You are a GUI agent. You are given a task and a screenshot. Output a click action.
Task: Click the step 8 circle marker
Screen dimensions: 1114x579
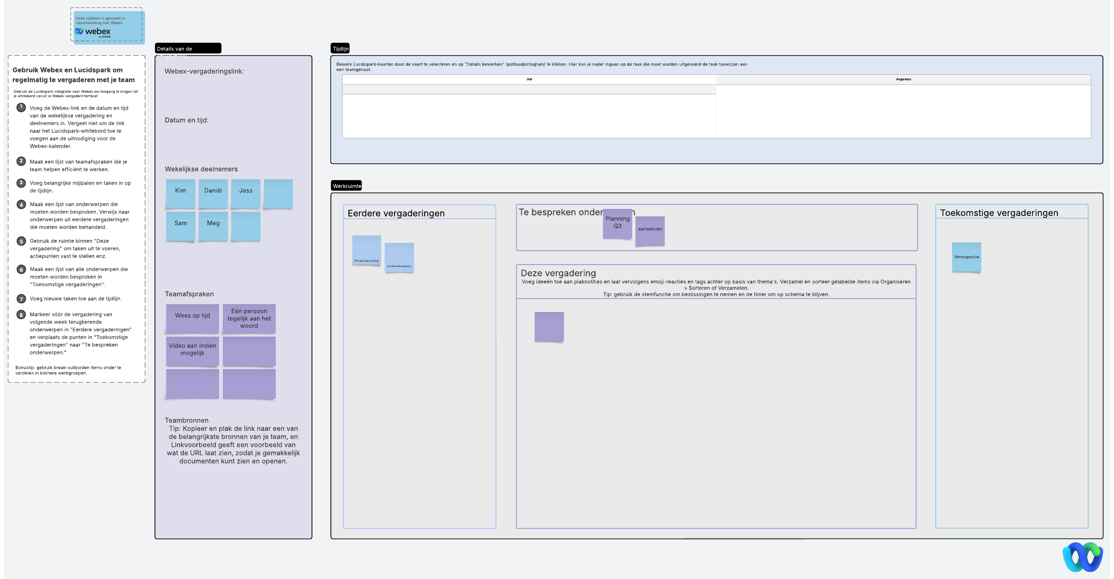pyautogui.click(x=21, y=314)
